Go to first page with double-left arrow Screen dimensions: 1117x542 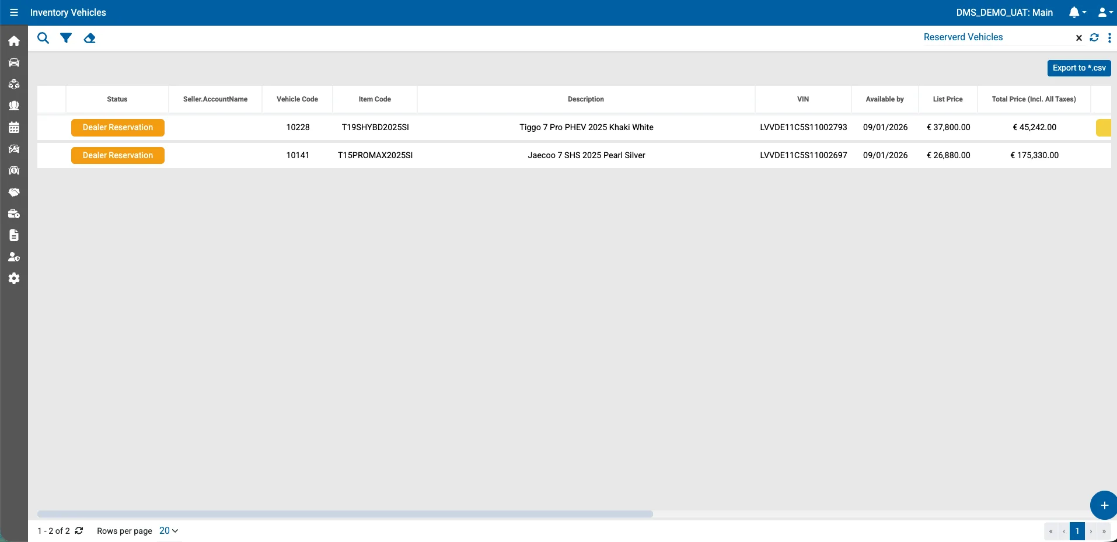[x=1050, y=531]
